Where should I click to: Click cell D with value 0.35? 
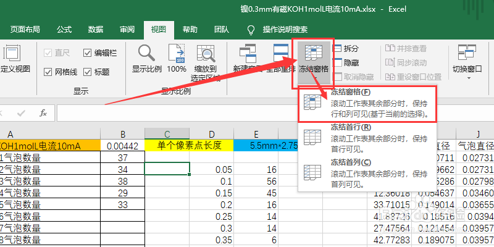(211, 240)
